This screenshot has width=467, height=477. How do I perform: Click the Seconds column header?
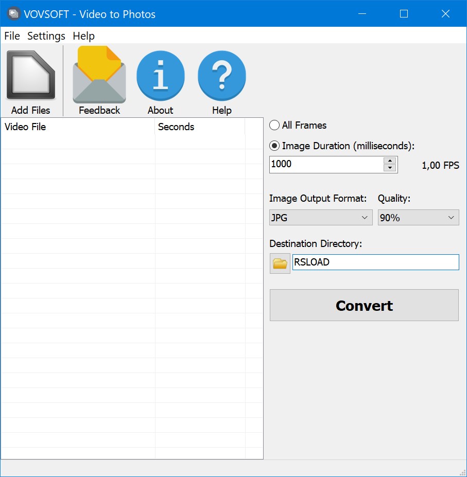pyautogui.click(x=200, y=127)
